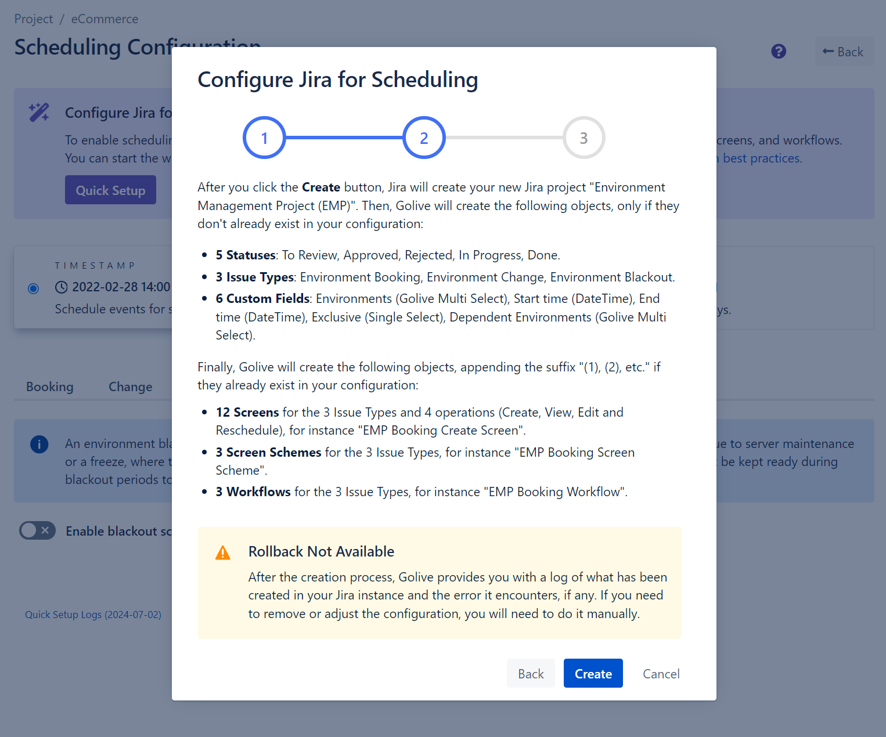Follow the best practices link
Image resolution: width=886 pixels, height=737 pixels.
click(762, 158)
